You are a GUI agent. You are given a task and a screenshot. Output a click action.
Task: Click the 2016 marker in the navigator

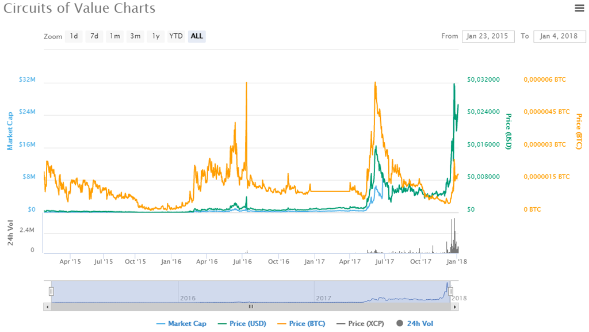[x=188, y=298]
